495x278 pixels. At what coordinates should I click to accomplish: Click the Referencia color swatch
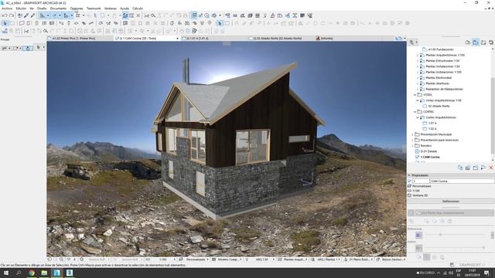pos(418,235)
